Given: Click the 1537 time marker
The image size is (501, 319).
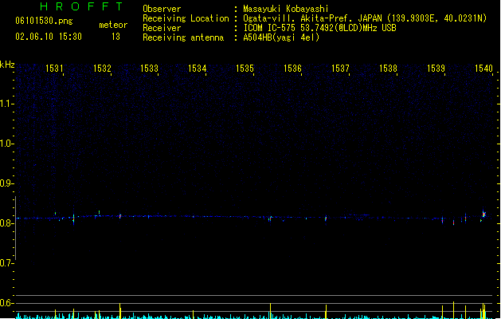Looking at the screenshot, I should (x=340, y=69).
